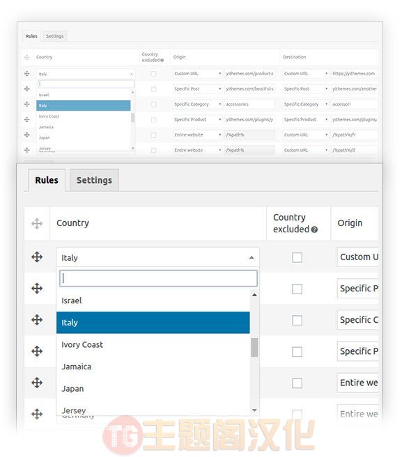Click the up arrow of enlarged country list scrollbar
Screen dimensions: 418x457
(254, 295)
